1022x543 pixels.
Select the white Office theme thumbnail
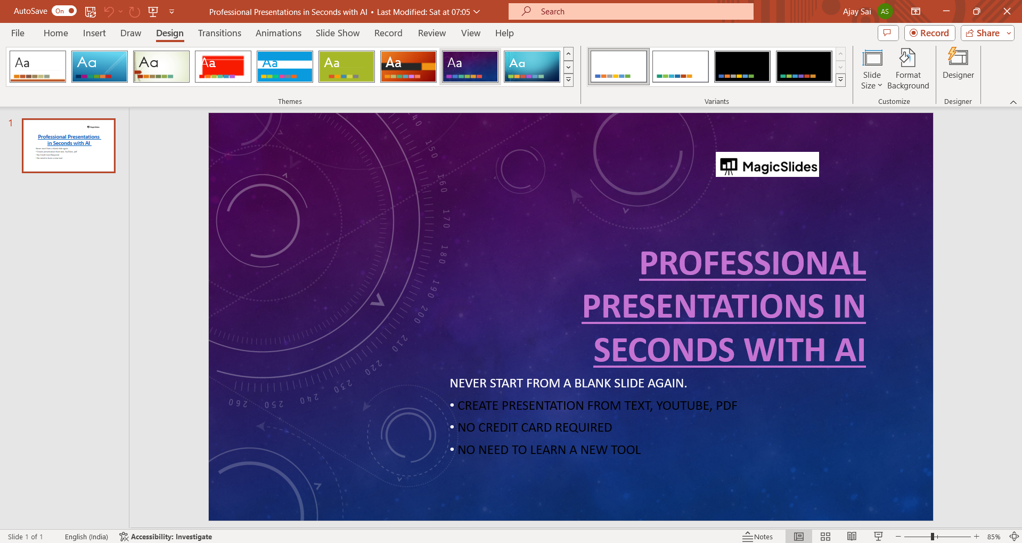(x=38, y=67)
